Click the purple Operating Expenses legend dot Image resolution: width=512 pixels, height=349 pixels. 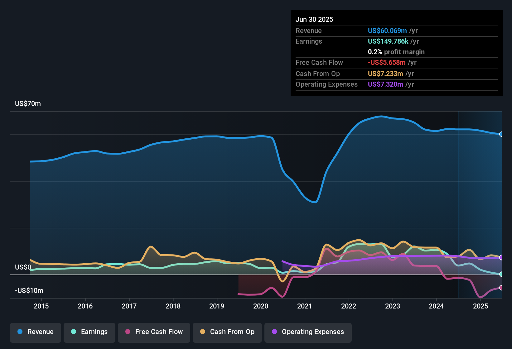click(x=274, y=332)
